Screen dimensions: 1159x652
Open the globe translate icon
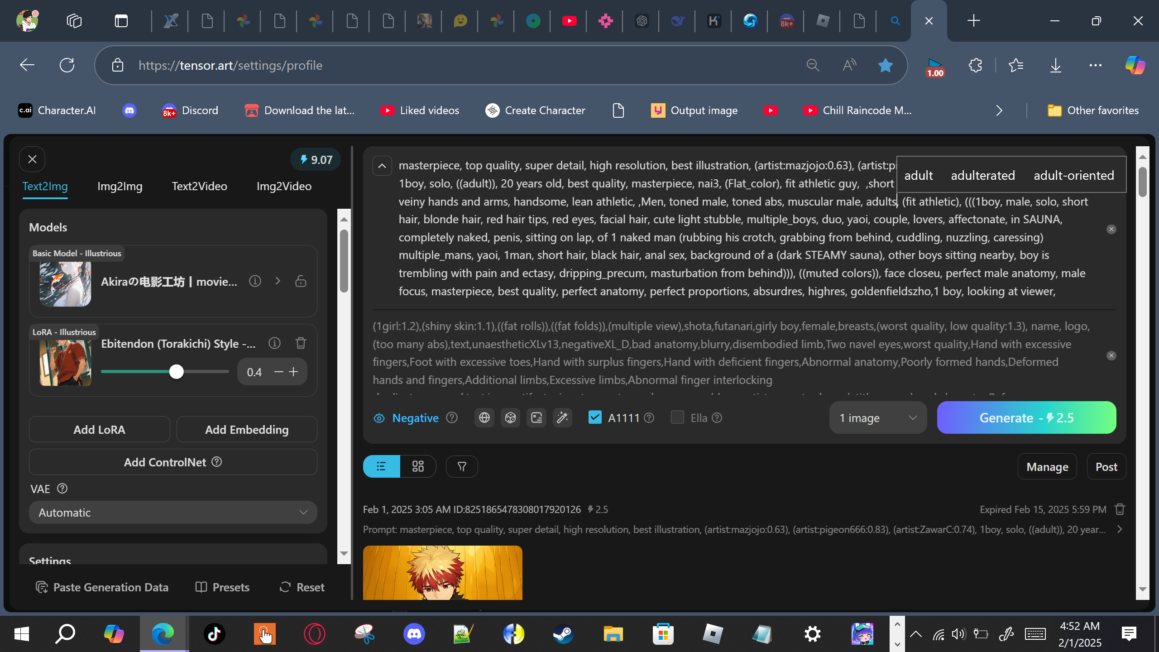coord(484,417)
